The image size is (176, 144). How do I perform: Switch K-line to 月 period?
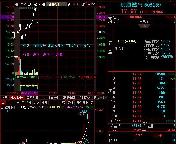[x=13, y=102]
